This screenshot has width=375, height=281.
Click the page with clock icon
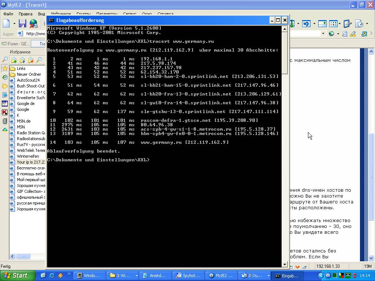pyautogui.click(x=359, y=24)
